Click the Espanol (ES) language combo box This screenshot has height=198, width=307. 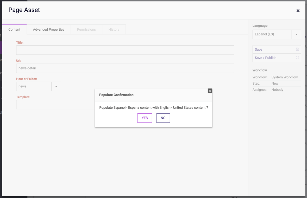(272, 34)
